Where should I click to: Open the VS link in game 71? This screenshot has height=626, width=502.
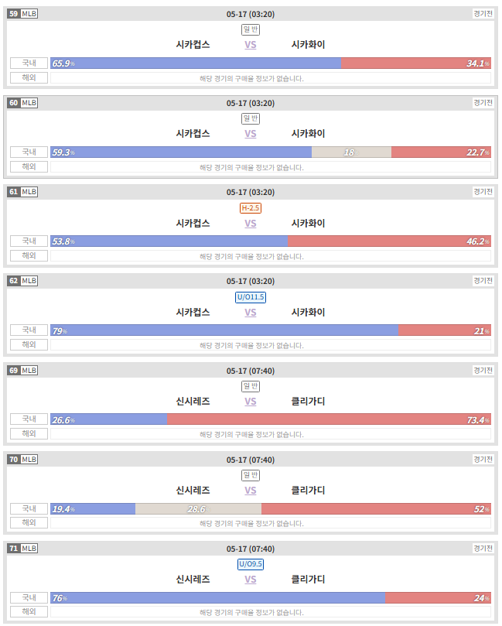(x=250, y=580)
